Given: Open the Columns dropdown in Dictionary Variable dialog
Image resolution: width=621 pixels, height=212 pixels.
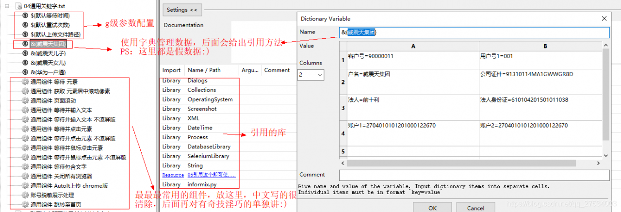Looking at the screenshot, I should click(x=320, y=75).
